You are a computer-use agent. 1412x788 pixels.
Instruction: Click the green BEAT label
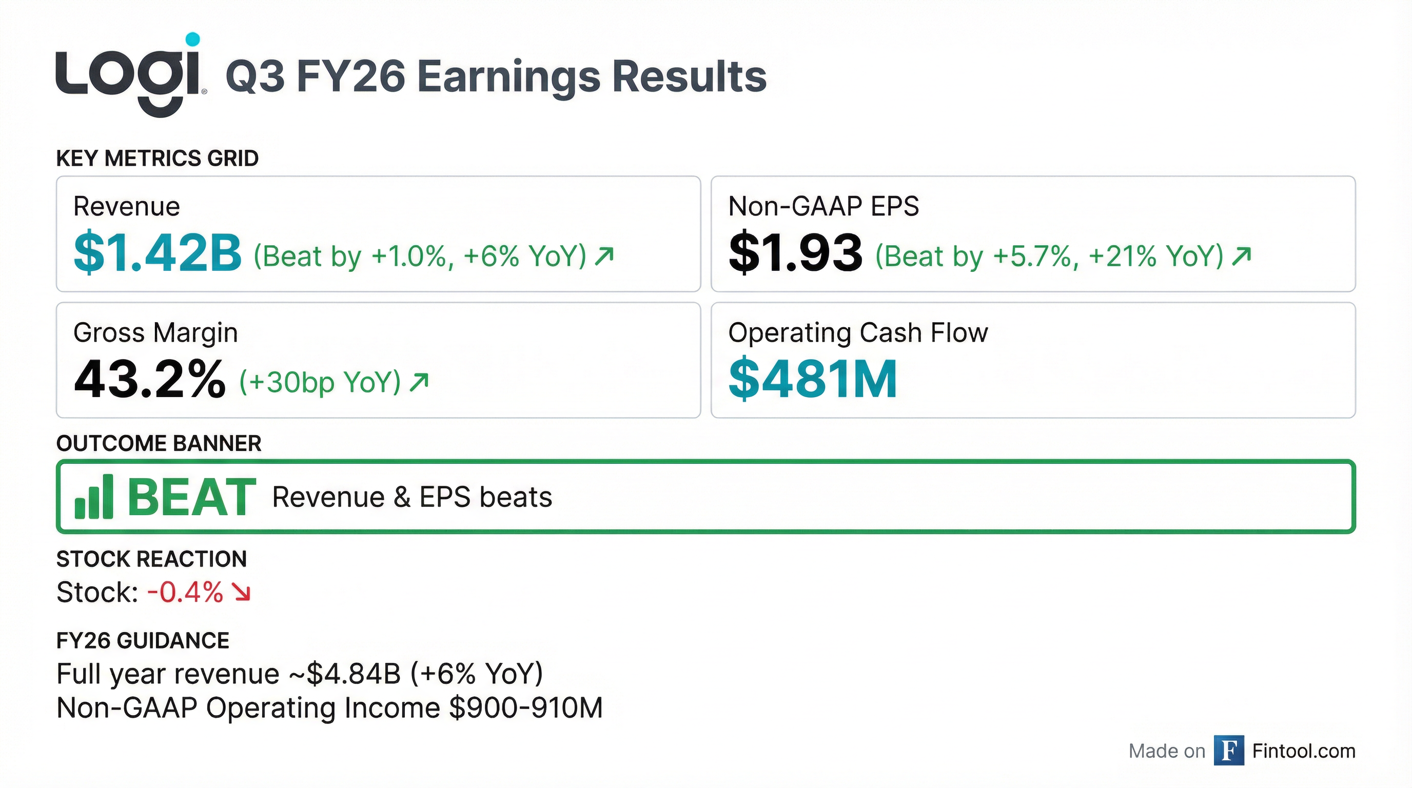coord(191,497)
